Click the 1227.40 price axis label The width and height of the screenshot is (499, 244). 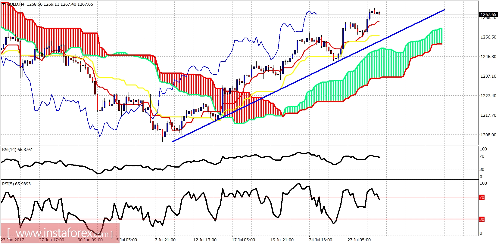pos(488,96)
